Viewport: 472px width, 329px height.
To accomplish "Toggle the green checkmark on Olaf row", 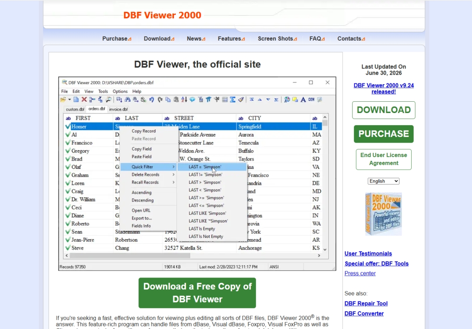I will (x=68, y=167).
